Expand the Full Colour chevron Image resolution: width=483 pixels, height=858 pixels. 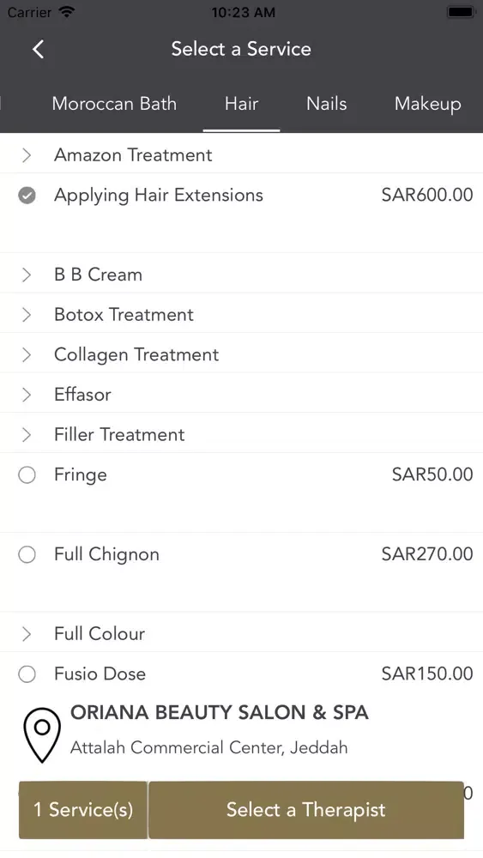tap(27, 634)
